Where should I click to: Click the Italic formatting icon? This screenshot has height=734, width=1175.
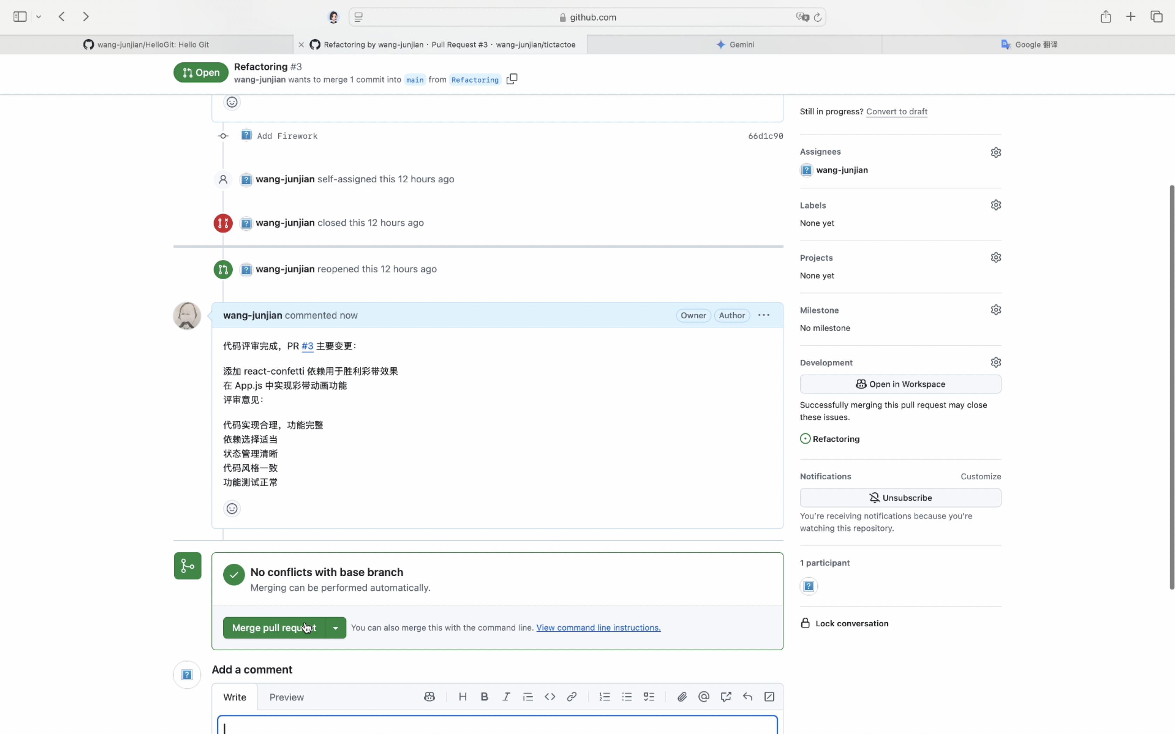(506, 696)
